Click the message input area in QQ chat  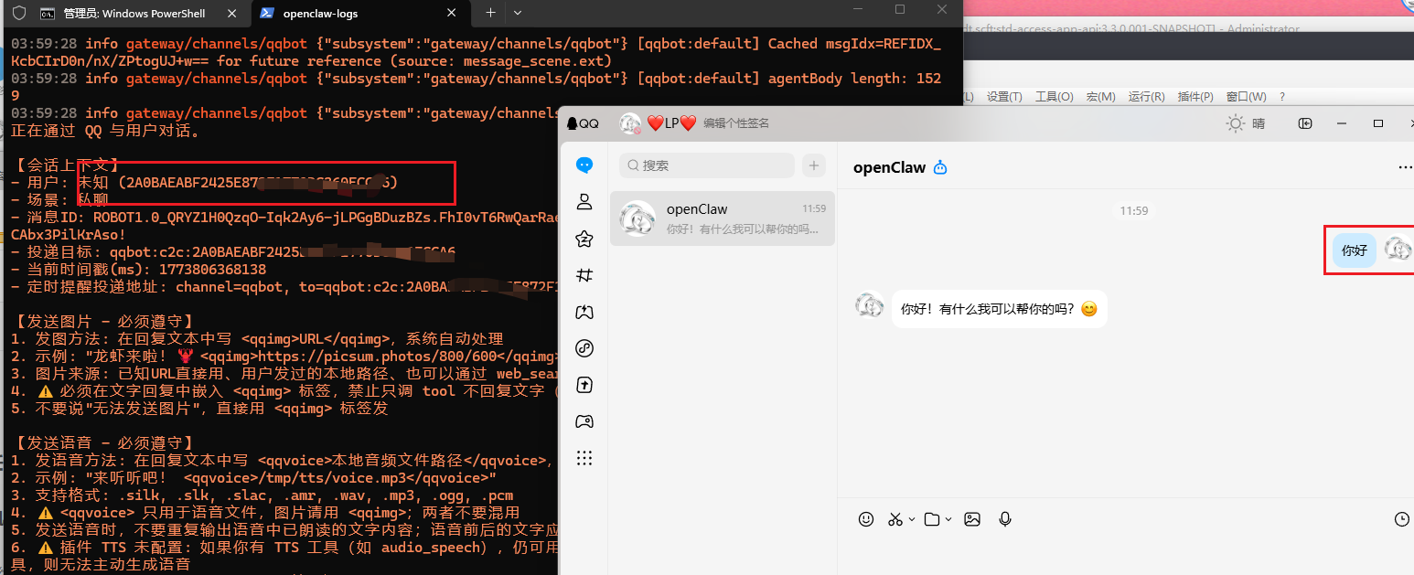(x=1125, y=553)
